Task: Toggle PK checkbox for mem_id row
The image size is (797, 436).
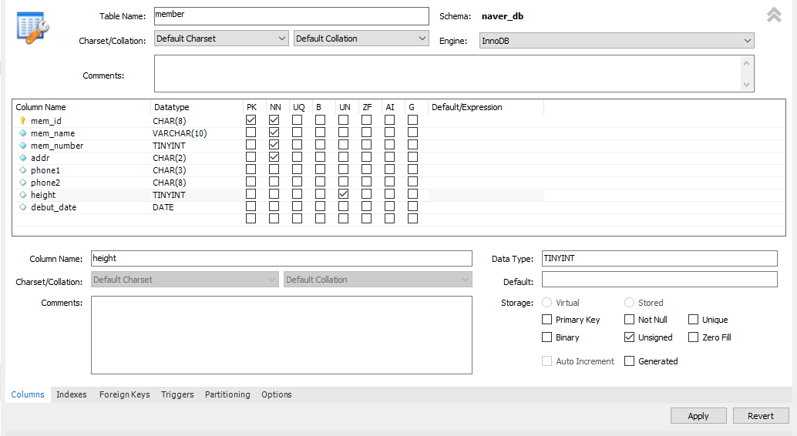Action: (251, 120)
